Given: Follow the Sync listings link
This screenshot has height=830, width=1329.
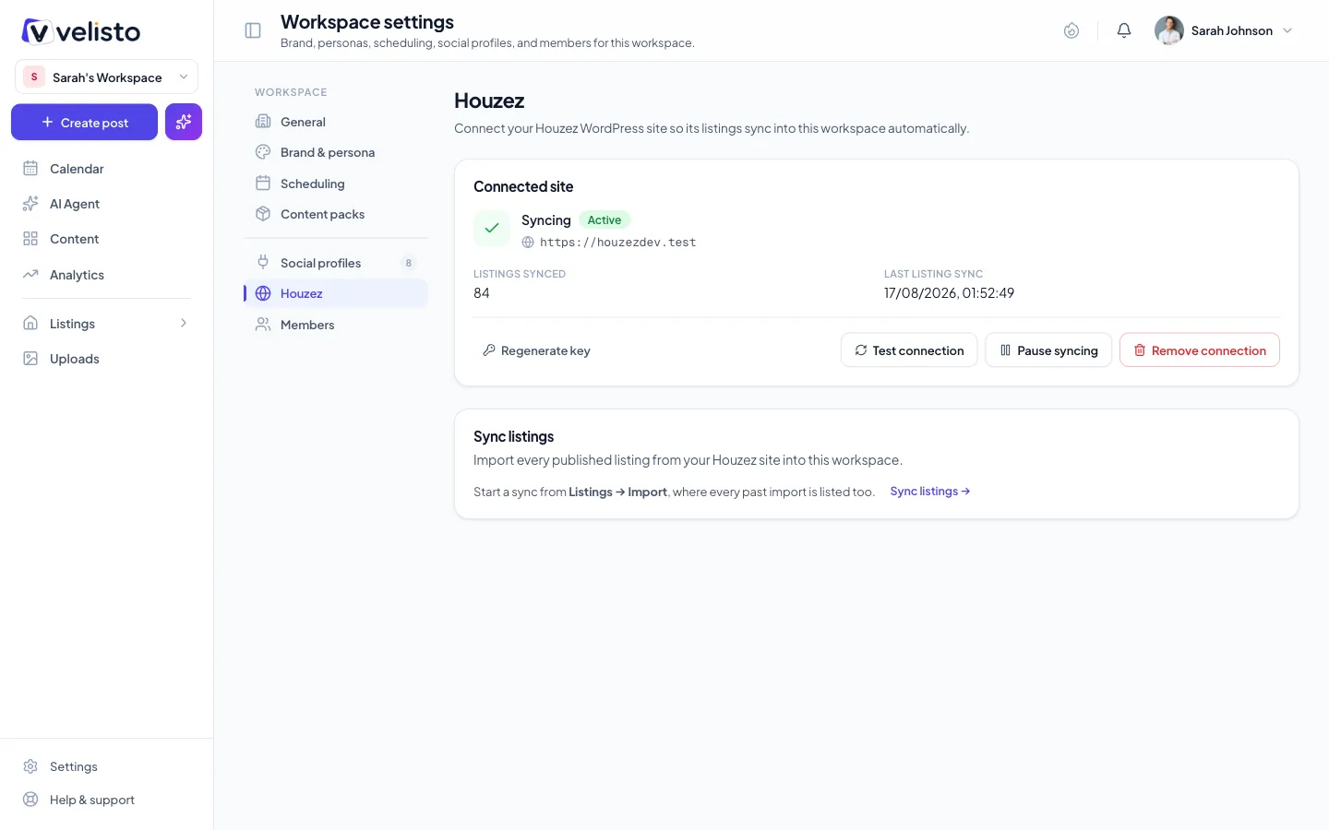Looking at the screenshot, I should coord(930,492).
